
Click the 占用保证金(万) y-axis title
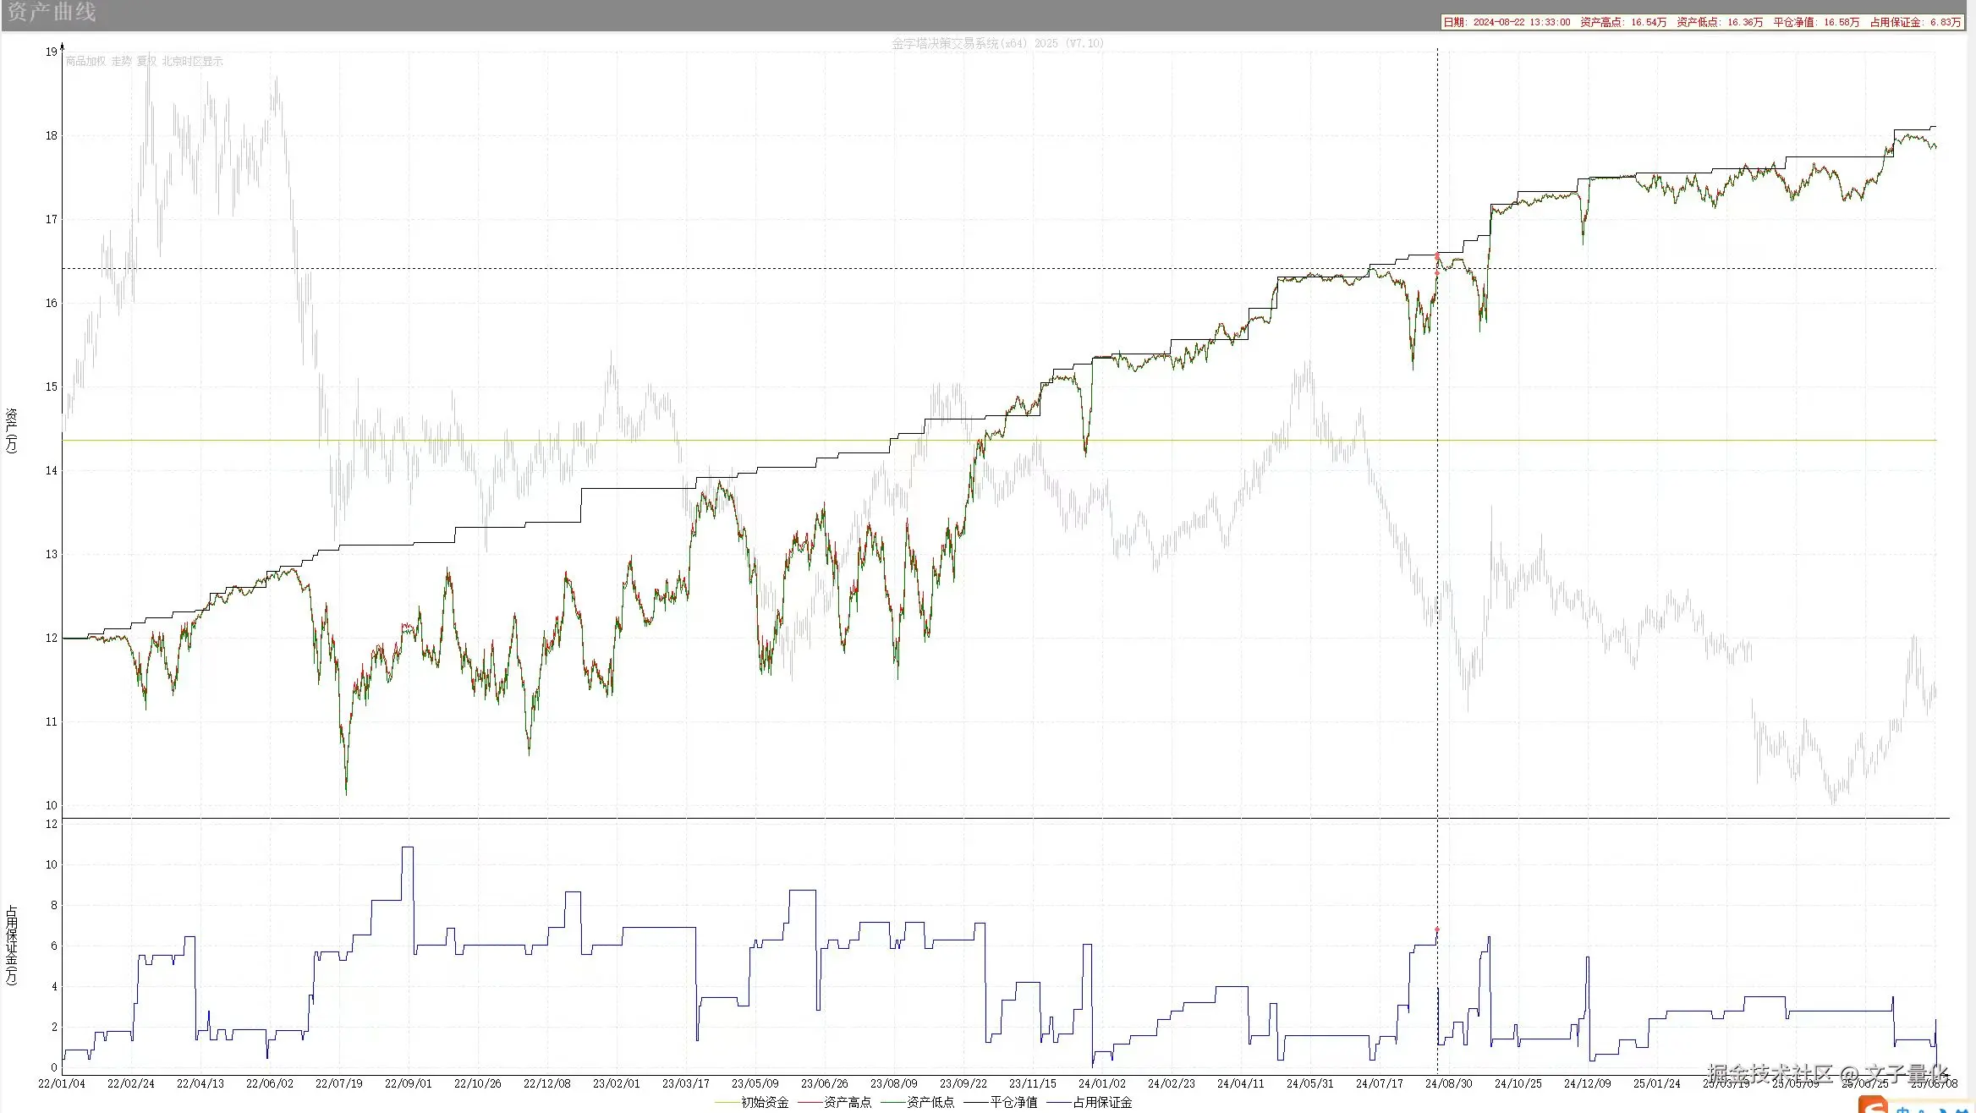(x=12, y=945)
